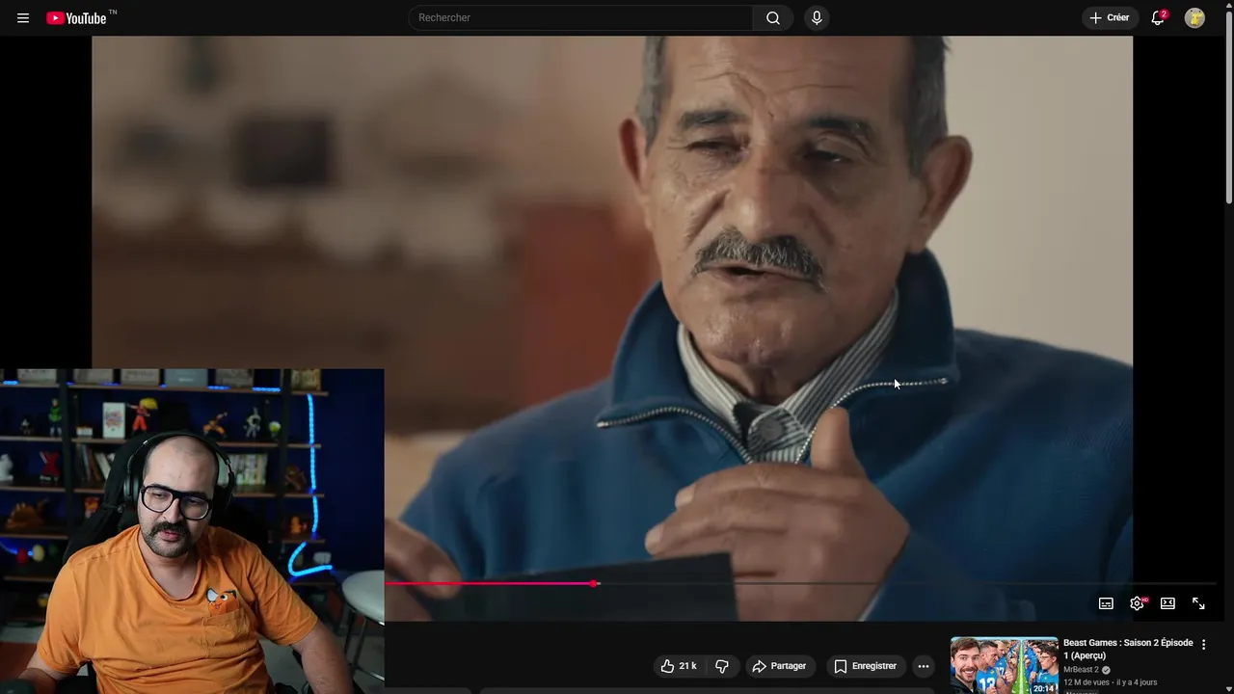The image size is (1234, 694).
Task: Open the hamburger guide menu
Action: (x=23, y=18)
